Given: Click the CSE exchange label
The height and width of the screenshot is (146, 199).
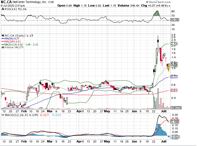Looking at the screenshot, I should coord(51,2).
